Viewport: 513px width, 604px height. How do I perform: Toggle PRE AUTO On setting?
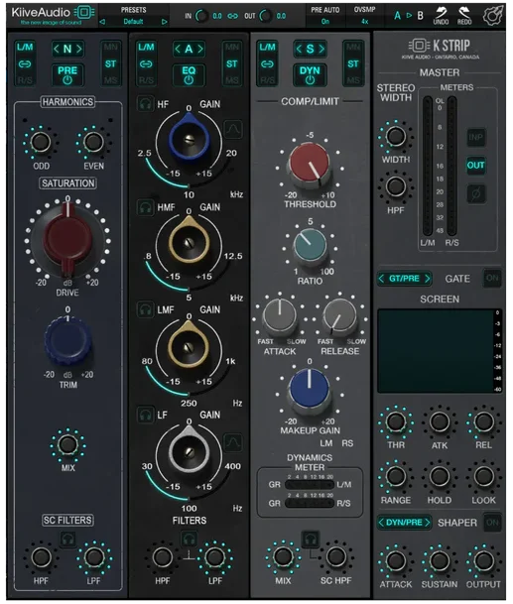click(x=325, y=21)
